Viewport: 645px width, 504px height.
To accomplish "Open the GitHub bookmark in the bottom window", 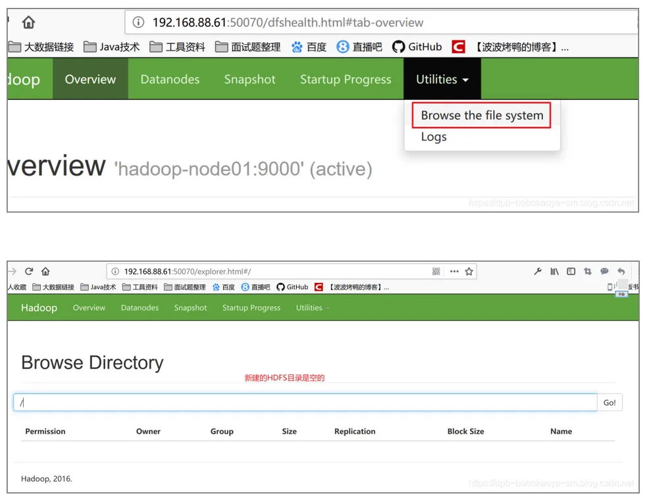I will pos(292,287).
